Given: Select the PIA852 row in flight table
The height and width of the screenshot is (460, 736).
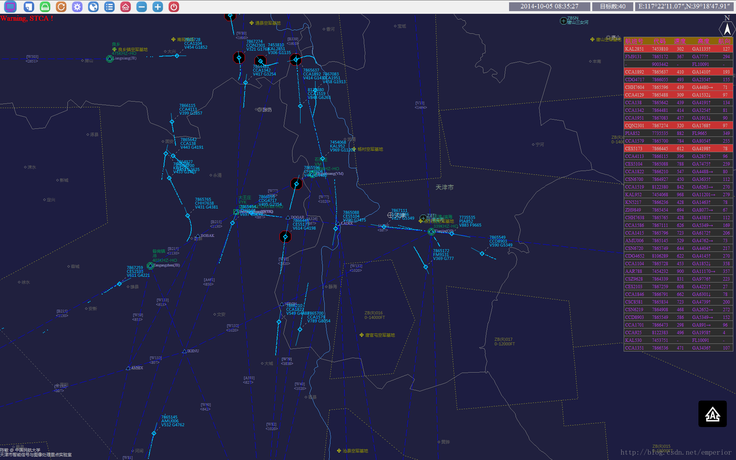Looking at the screenshot, I should (678, 133).
